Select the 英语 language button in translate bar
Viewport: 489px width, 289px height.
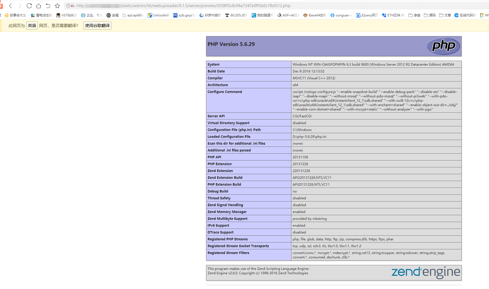(32, 25)
